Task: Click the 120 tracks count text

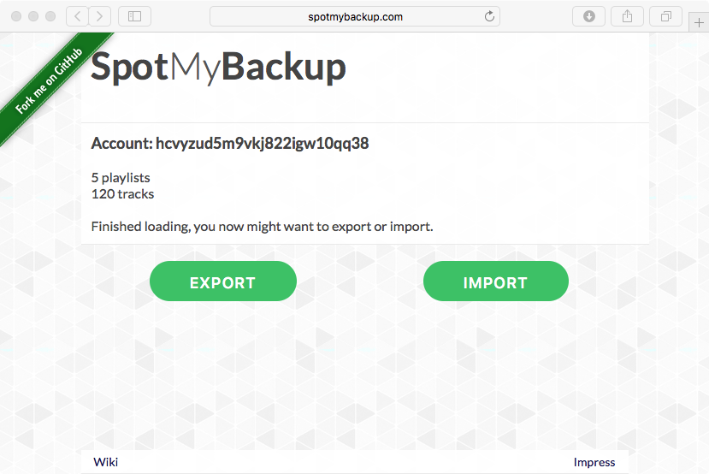Action: [122, 194]
